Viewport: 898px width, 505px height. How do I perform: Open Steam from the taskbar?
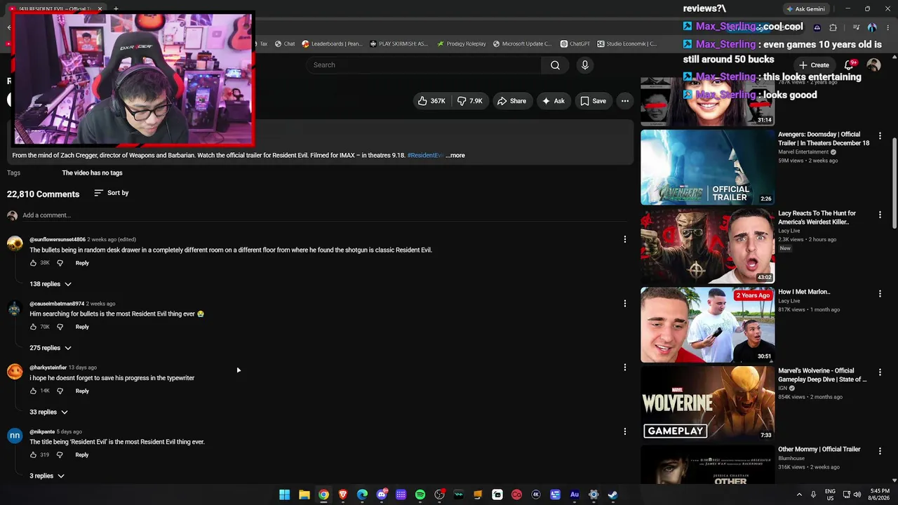click(612, 494)
